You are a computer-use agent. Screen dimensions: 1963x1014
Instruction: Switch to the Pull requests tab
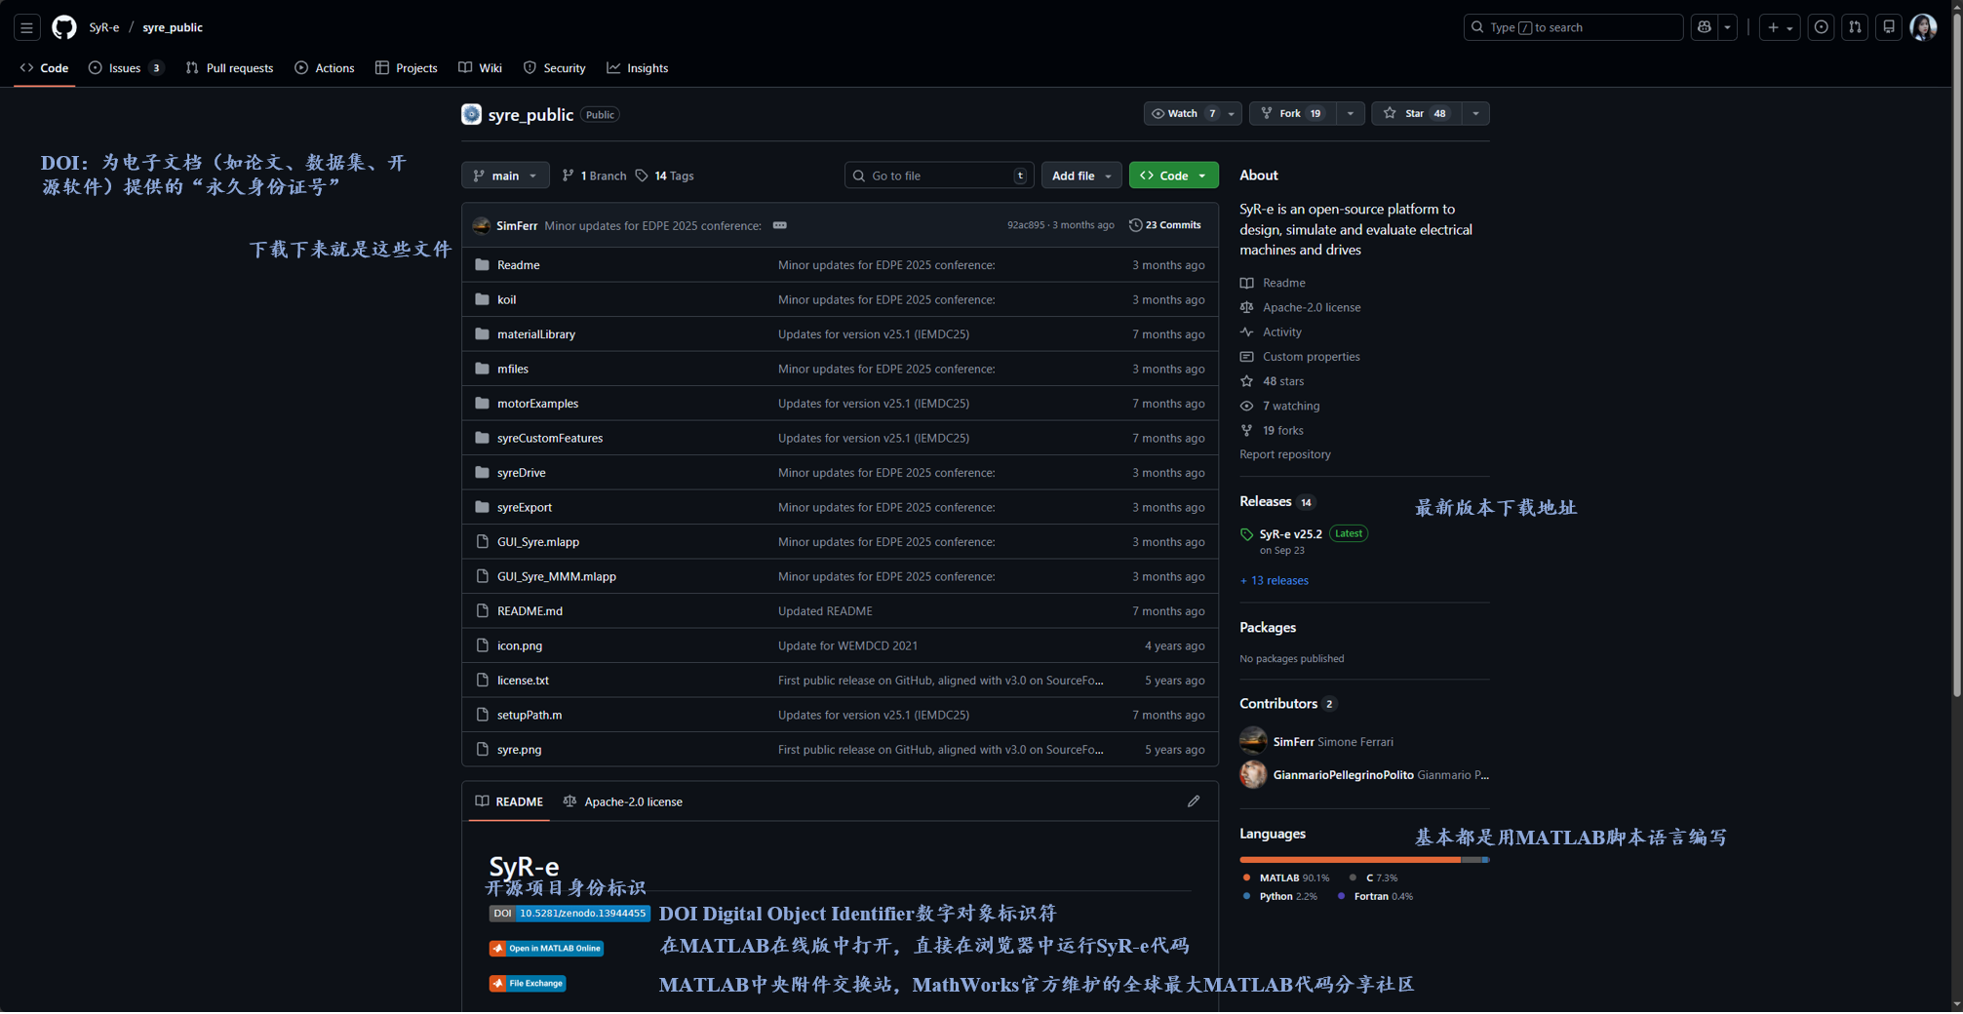tap(230, 68)
